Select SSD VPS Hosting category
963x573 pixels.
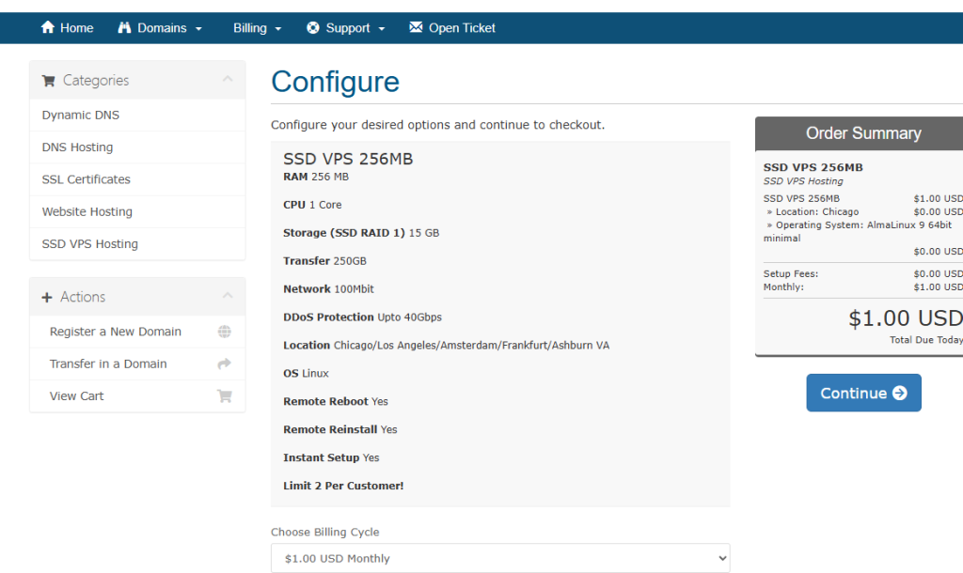[x=90, y=243]
